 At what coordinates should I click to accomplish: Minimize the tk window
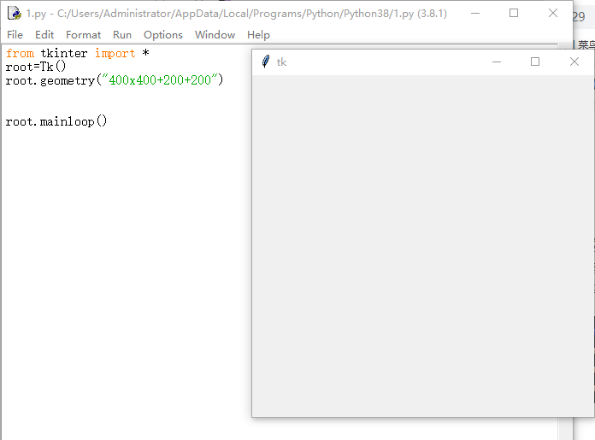[x=497, y=62]
